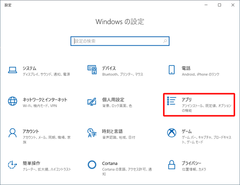
Task: Click the アプリ list icon
Action: pyautogui.click(x=171, y=101)
